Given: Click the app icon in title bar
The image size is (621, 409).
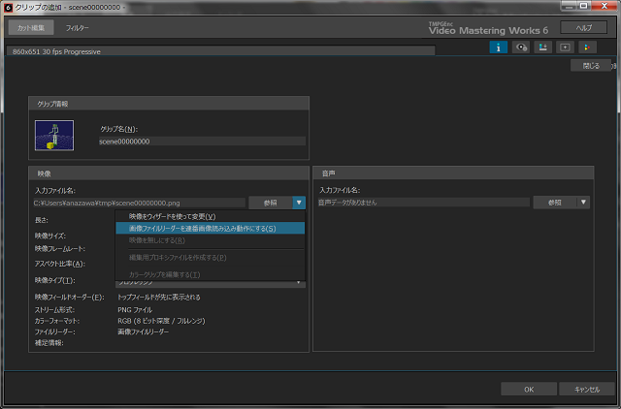Looking at the screenshot, I should 8,7.
